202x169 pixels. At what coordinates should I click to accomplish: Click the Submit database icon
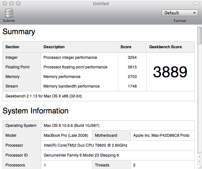pos(9,13)
